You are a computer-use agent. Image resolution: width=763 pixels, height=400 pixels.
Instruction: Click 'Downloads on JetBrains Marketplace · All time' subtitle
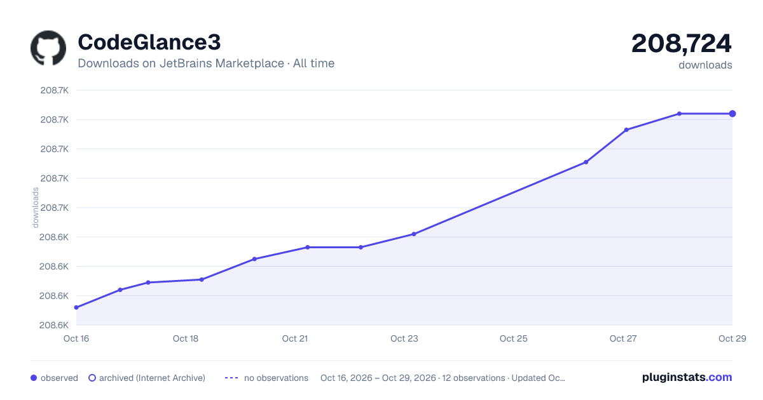[x=206, y=63]
